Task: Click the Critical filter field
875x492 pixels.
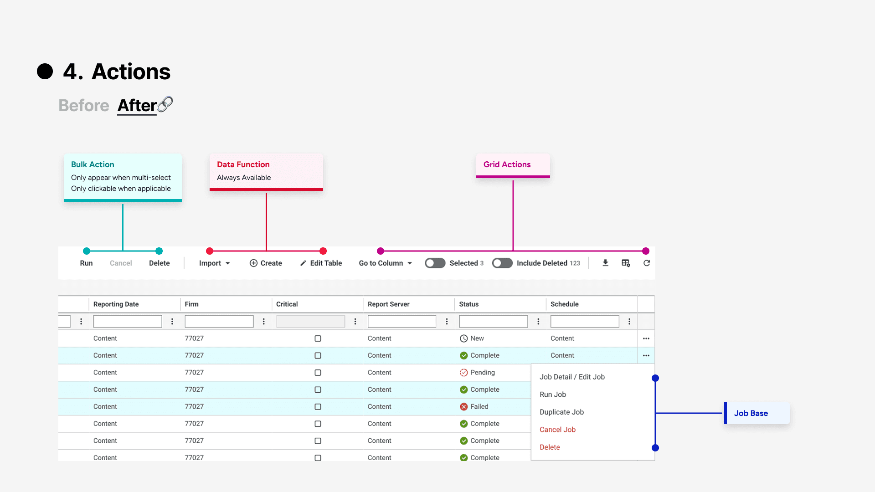Action: 311,322
